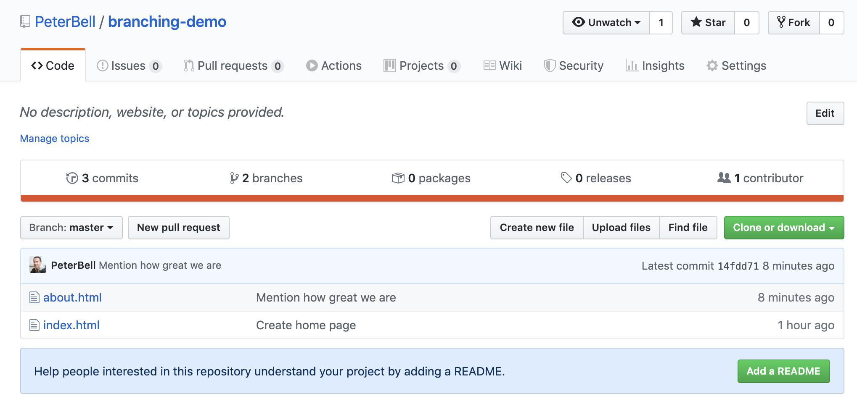The height and width of the screenshot is (404, 857).
Task: Click '8 minutes ago' in about.html row
Action: click(796, 297)
